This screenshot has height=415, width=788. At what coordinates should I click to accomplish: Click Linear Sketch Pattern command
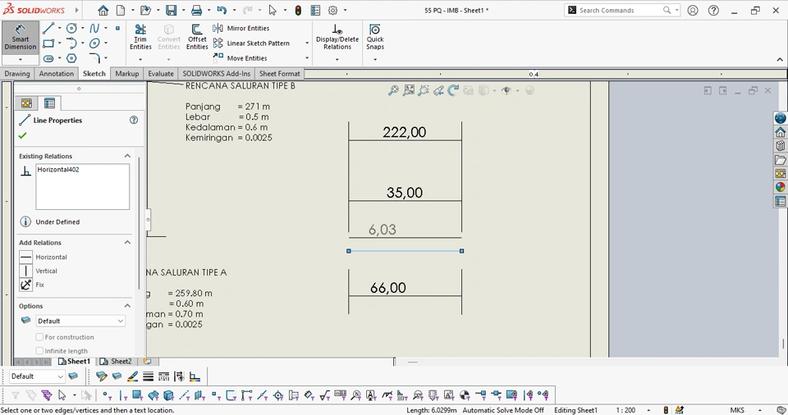[251, 43]
